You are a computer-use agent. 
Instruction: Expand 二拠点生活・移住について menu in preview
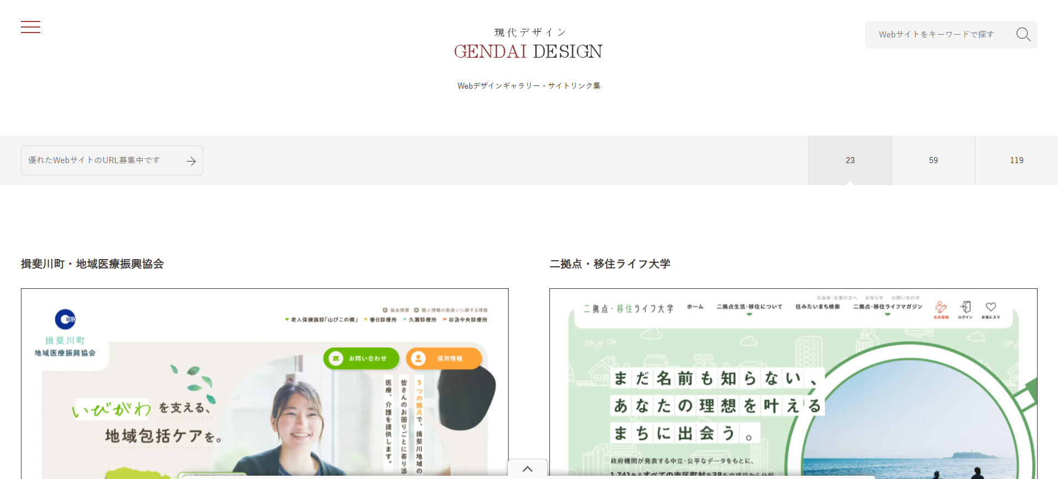coord(749,307)
